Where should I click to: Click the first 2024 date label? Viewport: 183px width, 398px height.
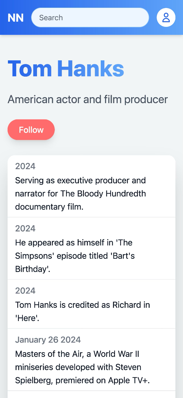click(25, 166)
